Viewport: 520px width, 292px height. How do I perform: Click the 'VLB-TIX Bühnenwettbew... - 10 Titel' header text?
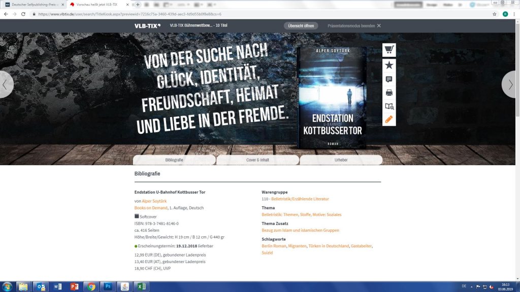(199, 25)
